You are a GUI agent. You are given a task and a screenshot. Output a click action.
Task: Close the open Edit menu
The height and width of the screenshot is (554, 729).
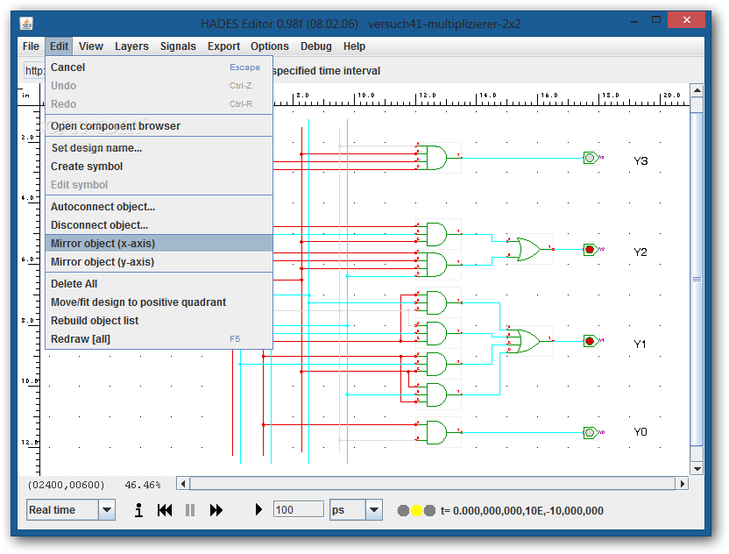click(59, 46)
